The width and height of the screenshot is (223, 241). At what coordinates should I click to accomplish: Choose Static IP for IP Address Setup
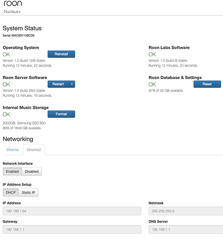(x=28, y=192)
